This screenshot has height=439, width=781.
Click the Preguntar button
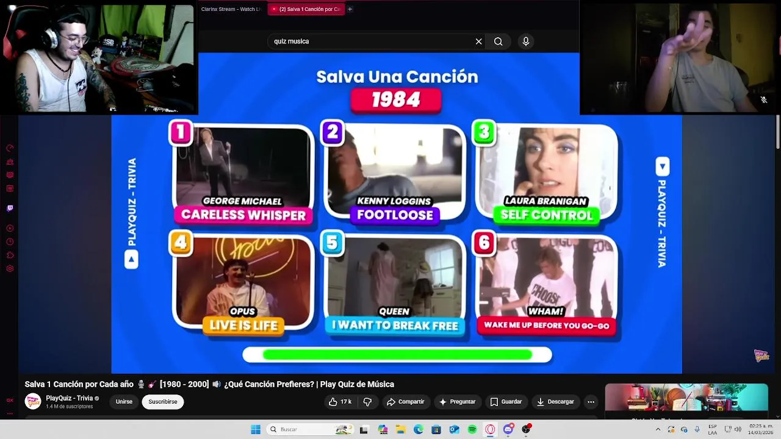tap(457, 402)
